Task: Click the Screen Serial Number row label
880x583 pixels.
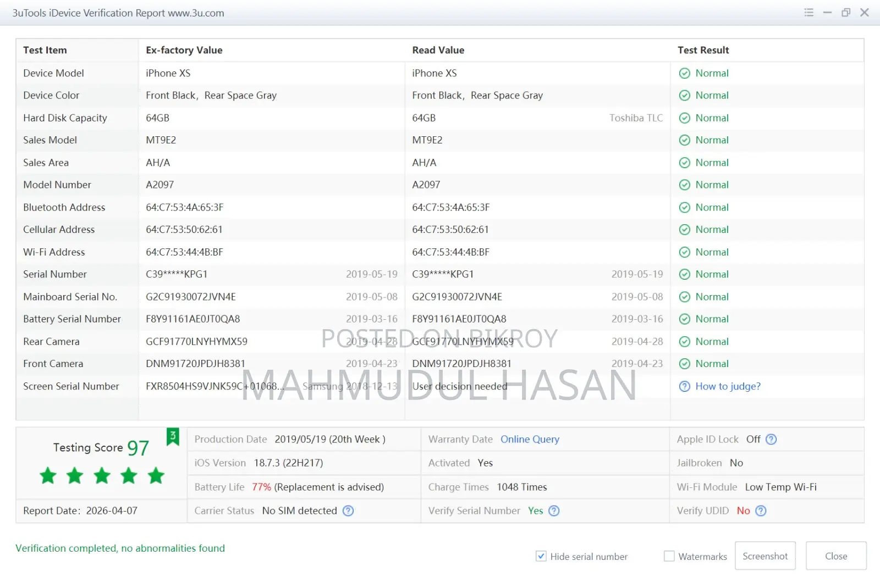Action: pos(71,386)
